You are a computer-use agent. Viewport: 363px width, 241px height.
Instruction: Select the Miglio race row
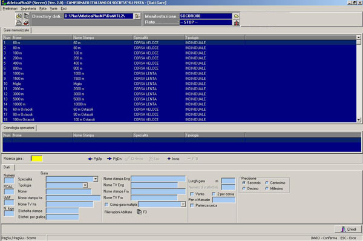pos(180,84)
